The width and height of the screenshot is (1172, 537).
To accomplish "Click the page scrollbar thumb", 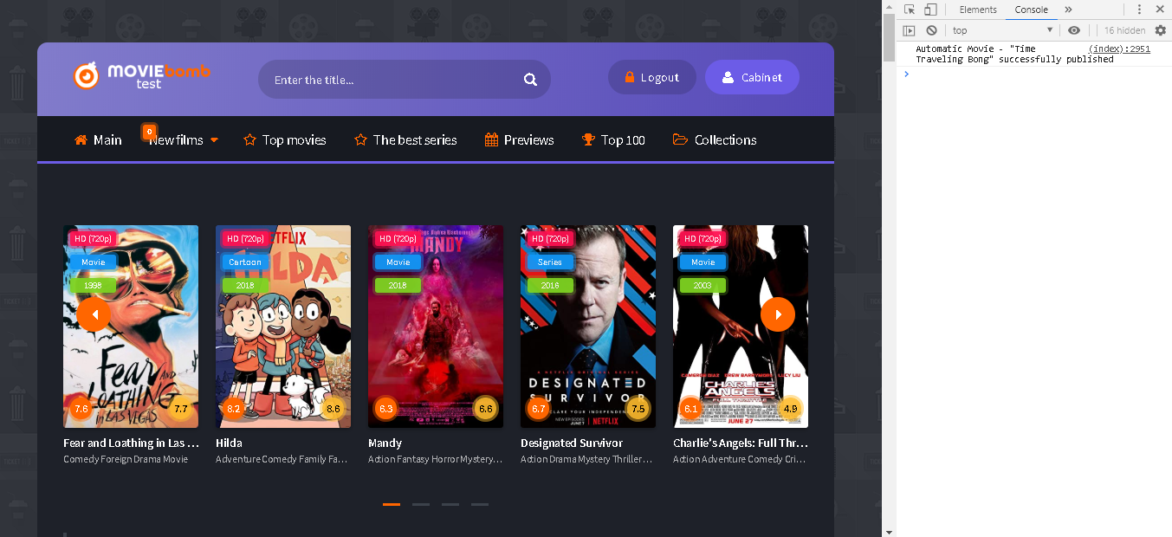I will [x=889, y=36].
